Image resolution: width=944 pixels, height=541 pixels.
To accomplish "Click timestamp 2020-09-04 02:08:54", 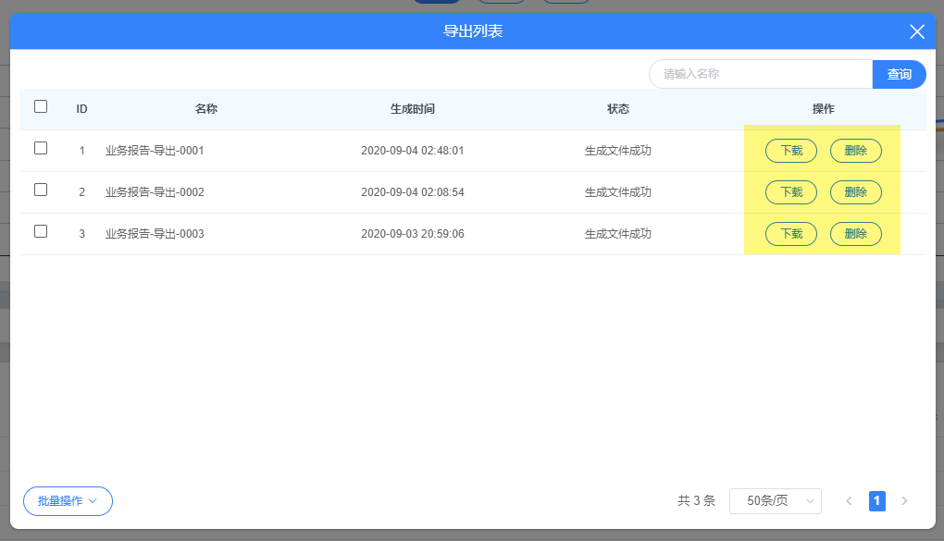I will (x=413, y=192).
